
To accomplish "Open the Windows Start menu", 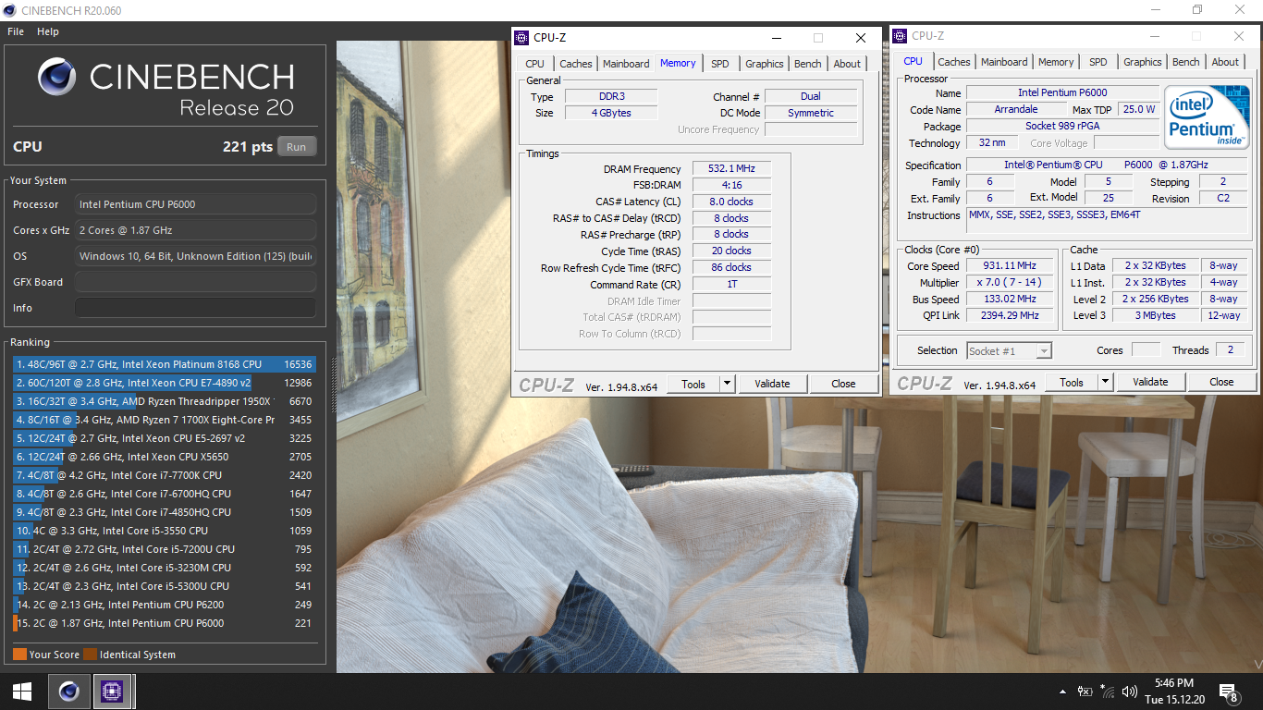I will pyautogui.click(x=22, y=691).
